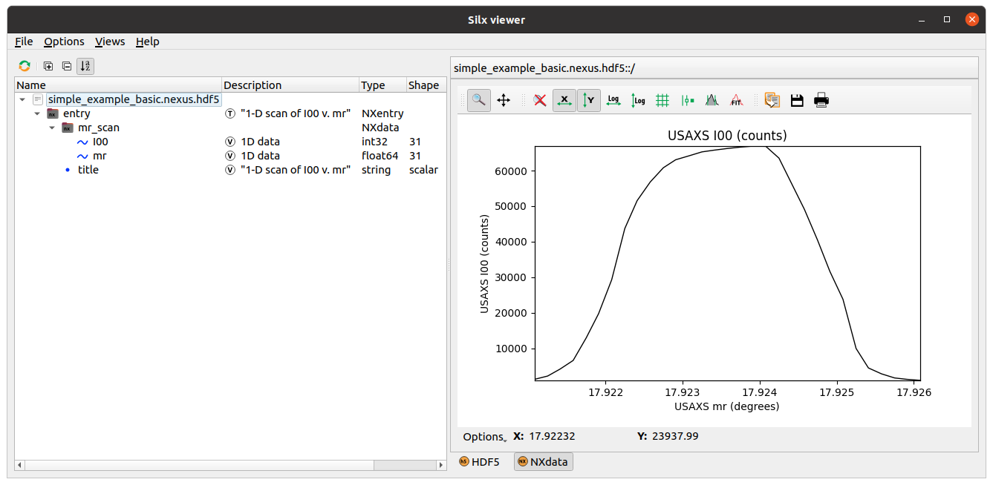Toggle the plot grid
Screen dimensions: 993x485
coord(662,100)
